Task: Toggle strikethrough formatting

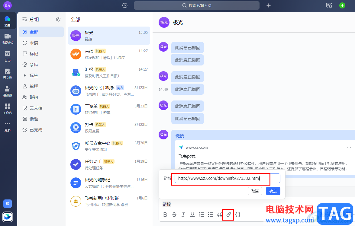Action: 174,215
